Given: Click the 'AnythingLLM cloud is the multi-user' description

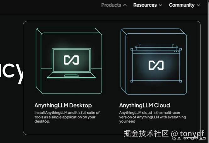Looking at the screenshot, I should click(153, 117).
